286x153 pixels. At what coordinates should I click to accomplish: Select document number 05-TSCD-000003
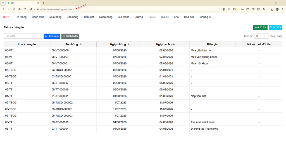click(x=62, y=115)
